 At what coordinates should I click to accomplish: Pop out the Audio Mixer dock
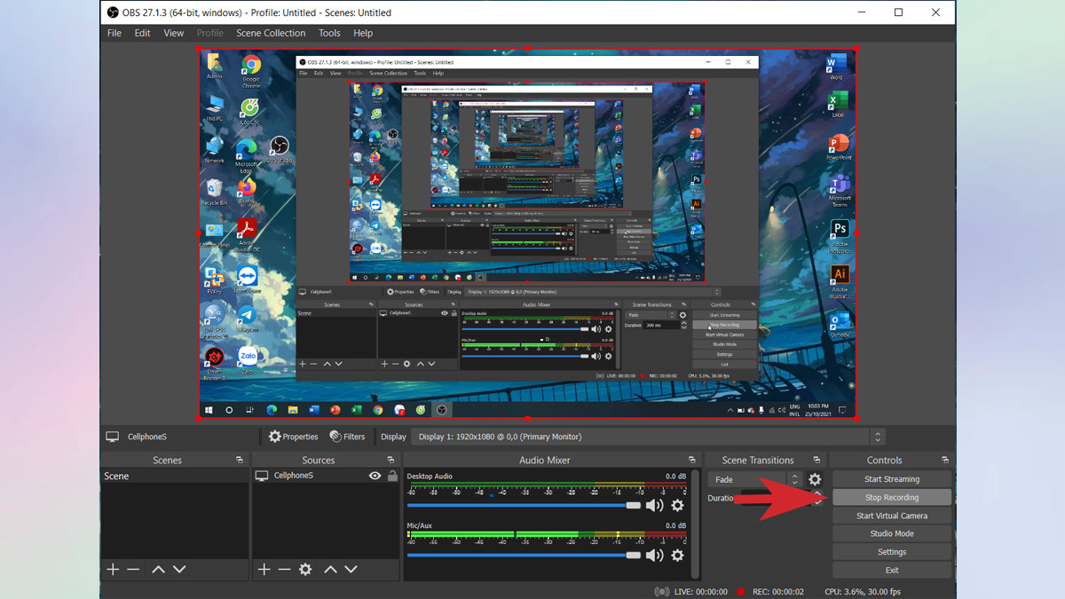click(692, 460)
